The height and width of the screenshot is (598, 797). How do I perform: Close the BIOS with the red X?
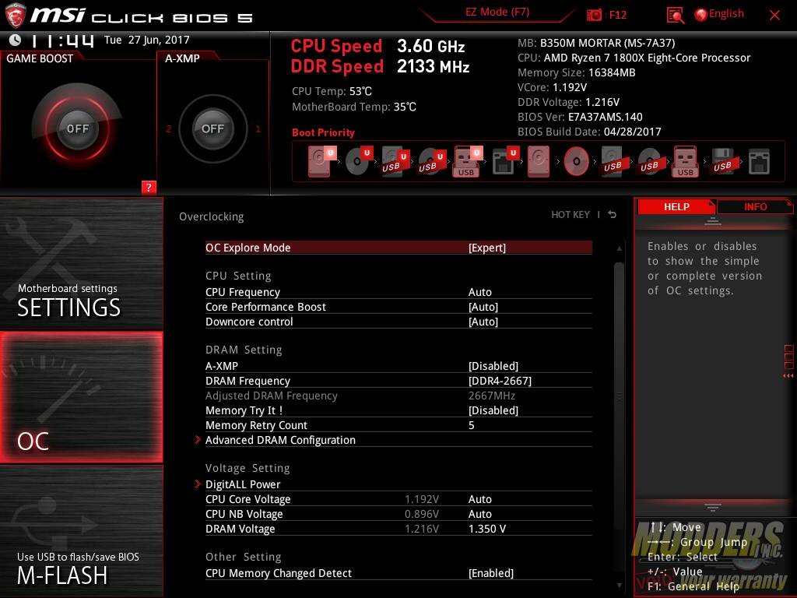point(774,15)
